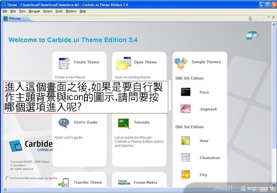Close the Welcome tab
Image resolution: width=277 pixels, height=193 pixels.
point(24,18)
